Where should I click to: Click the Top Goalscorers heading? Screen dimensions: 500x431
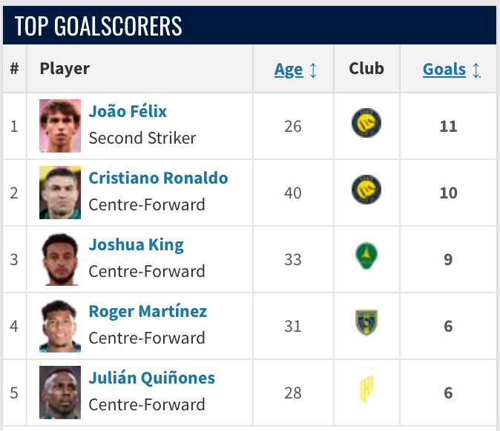point(99,26)
